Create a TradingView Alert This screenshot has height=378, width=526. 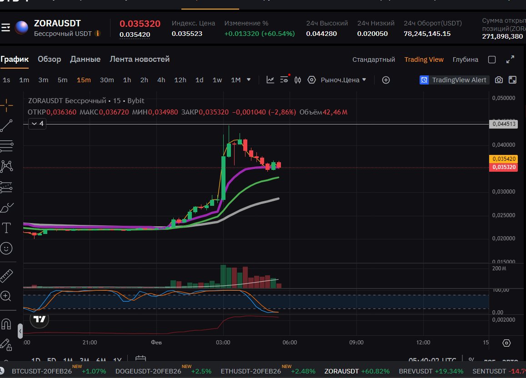[x=455, y=80]
